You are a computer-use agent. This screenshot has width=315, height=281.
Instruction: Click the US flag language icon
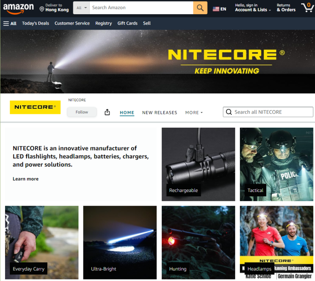(x=216, y=9)
